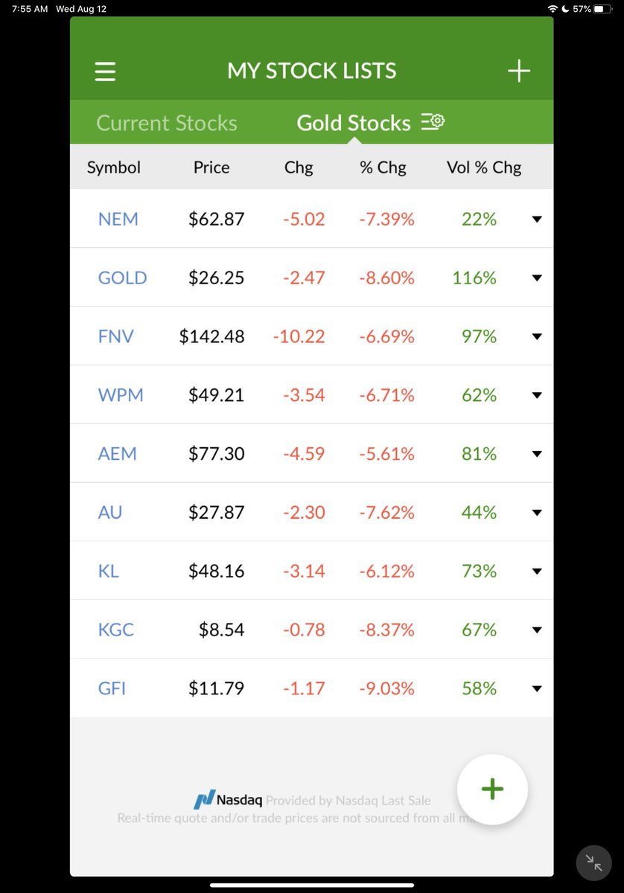Expand the KGC row dropdown arrow
This screenshot has height=893, width=624.
537,630
